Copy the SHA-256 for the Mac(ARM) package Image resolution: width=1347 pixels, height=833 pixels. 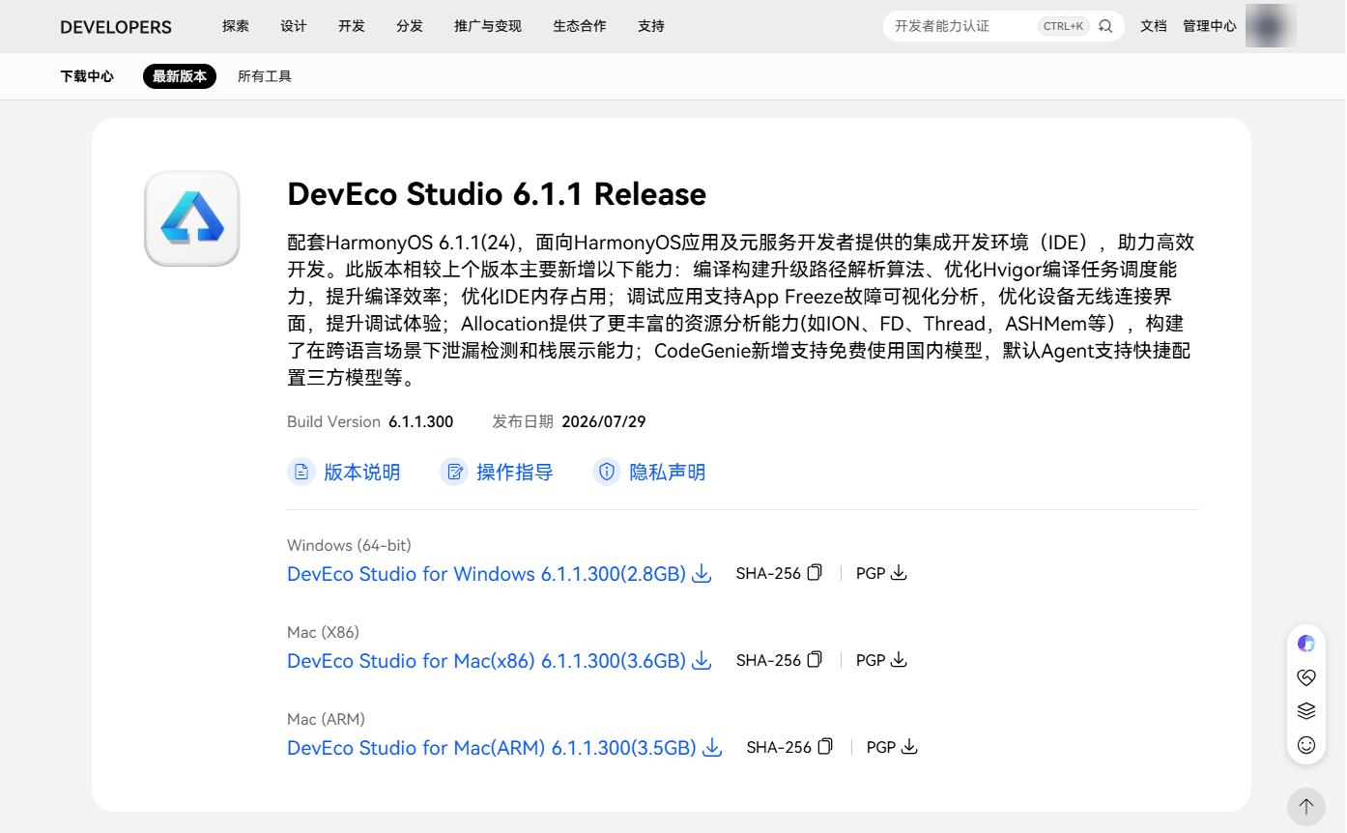pyautogui.click(x=825, y=746)
